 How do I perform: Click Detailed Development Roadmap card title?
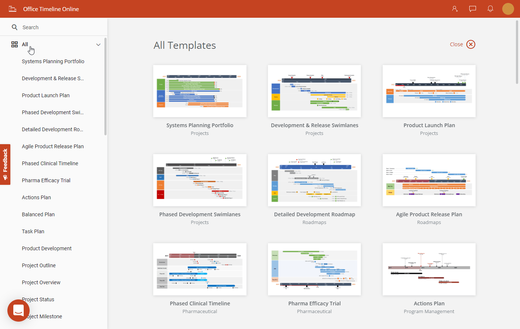pyautogui.click(x=315, y=214)
